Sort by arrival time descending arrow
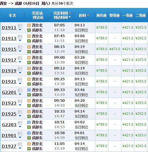This screenshot has height=152, width=148. click(x=69, y=17)
